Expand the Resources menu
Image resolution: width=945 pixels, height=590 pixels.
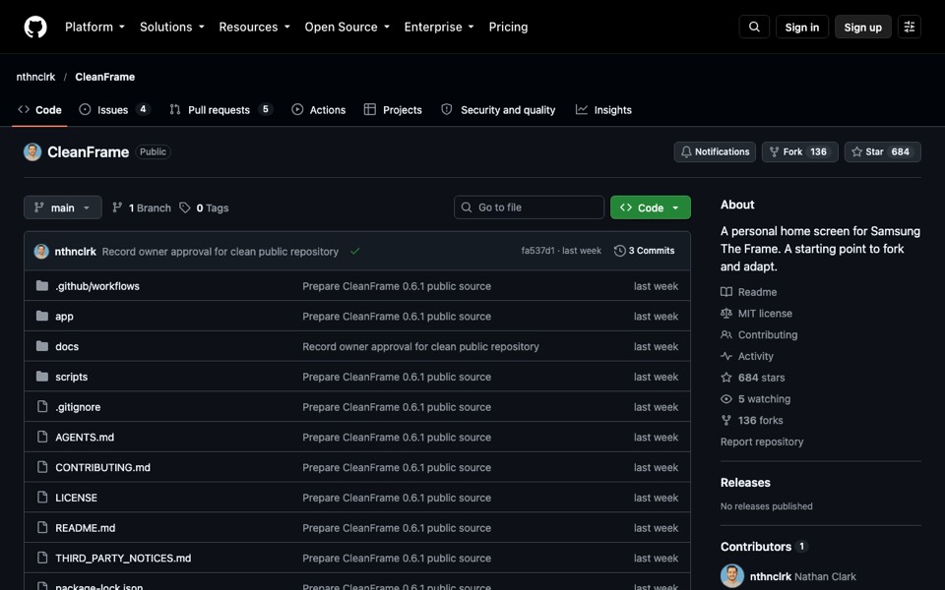pyautogui.click(x=254, y=28)
